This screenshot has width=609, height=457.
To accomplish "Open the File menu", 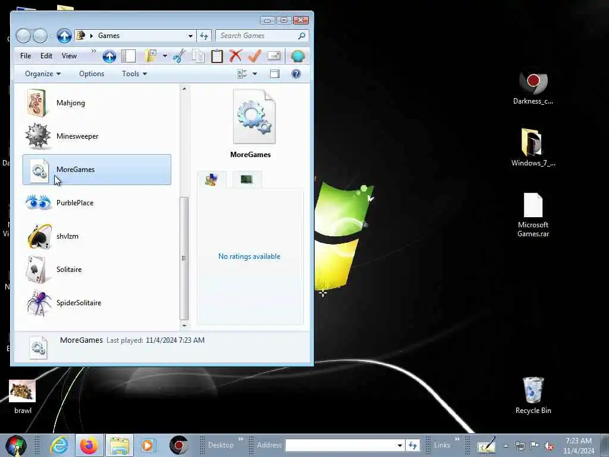I will 26,56.
